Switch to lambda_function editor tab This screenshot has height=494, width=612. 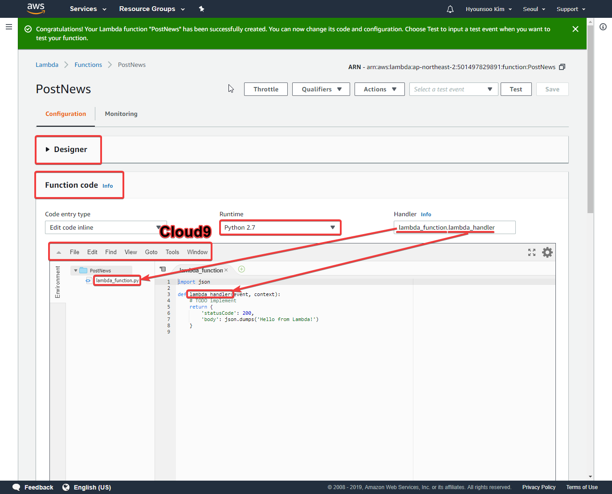pyautogui.click(x=201, y=270)
